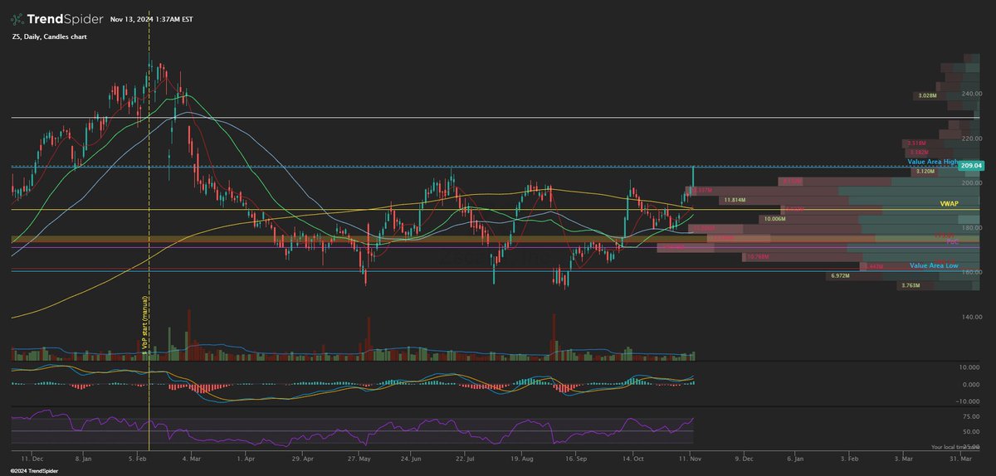
Task: Select the VWAP label
Action: (x=949, y=203)
